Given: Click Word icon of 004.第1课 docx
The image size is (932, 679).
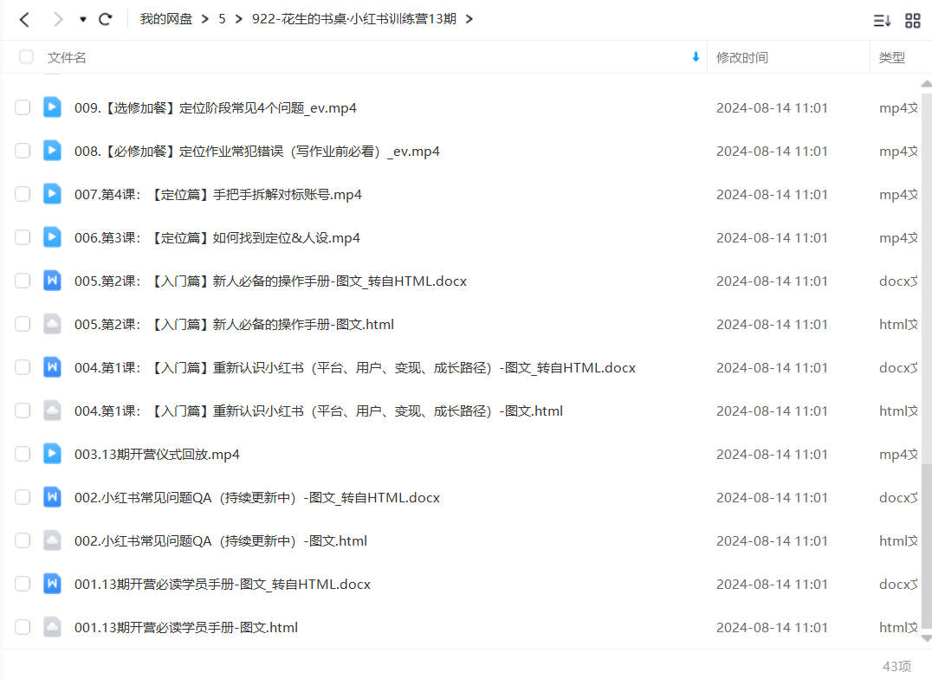Looking at the screenshot, I should tap(52, 367).
